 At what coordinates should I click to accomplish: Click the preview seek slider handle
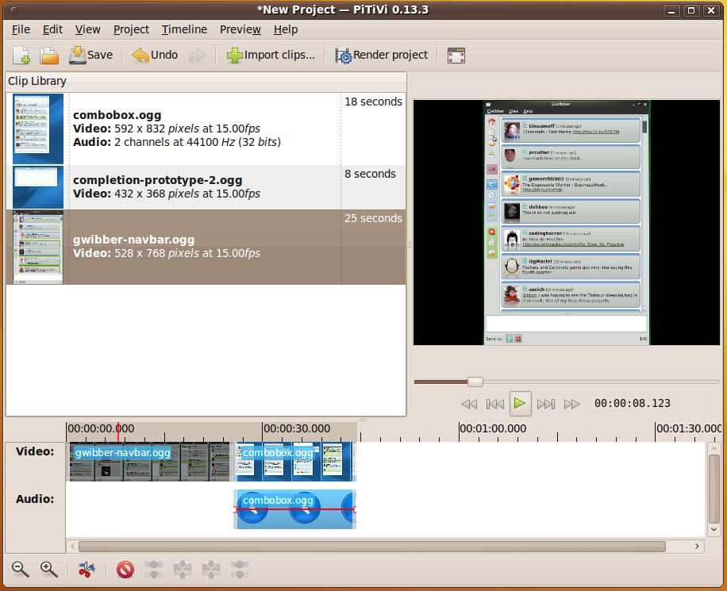[475, 382]
